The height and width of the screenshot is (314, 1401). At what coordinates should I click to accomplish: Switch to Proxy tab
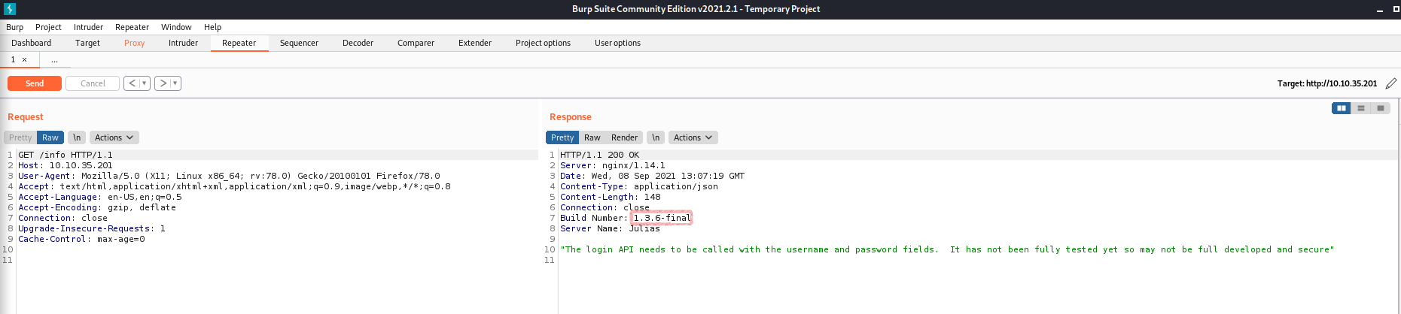click(134, 43)
